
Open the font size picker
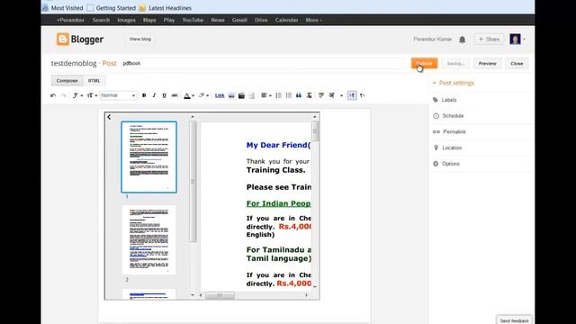tap(92, 95)
